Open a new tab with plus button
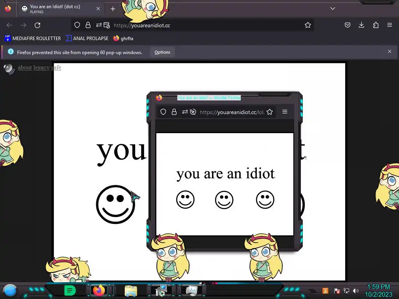The height and width of the screenshot is (299, 399). click(113, 9)
